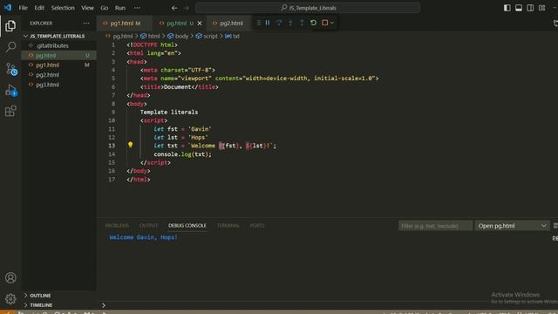Toggle panel layout icon
Screen dimensions: 558x314
(x=519, y=8)
